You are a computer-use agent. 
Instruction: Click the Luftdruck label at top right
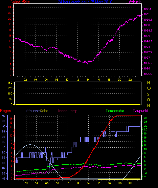pyautogui.click(x=133, y=2)
